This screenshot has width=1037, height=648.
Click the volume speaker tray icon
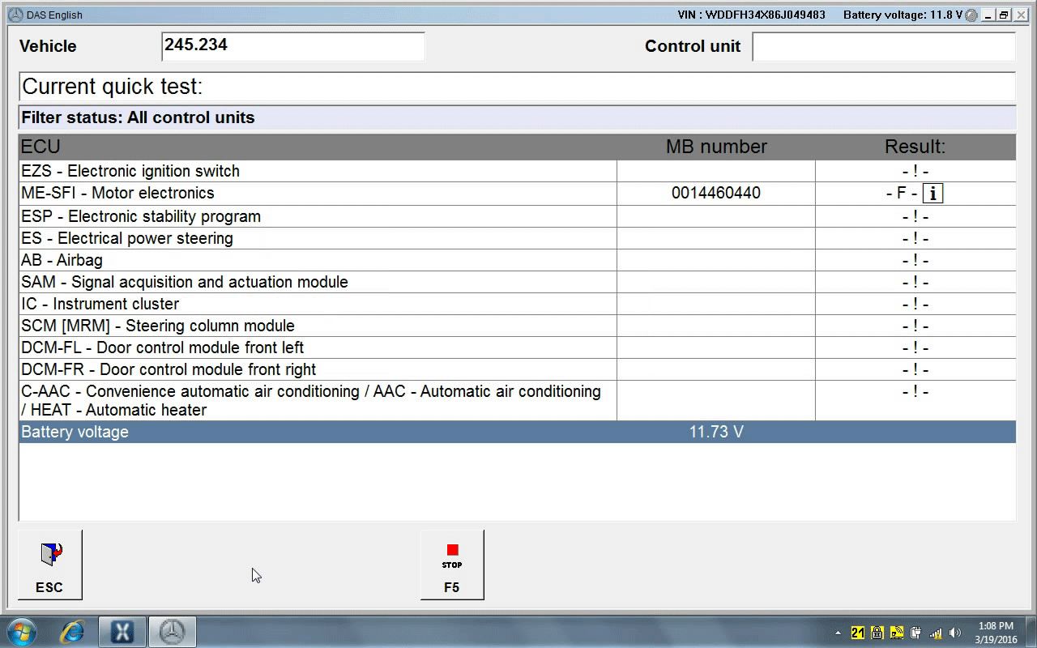[955, 633]
